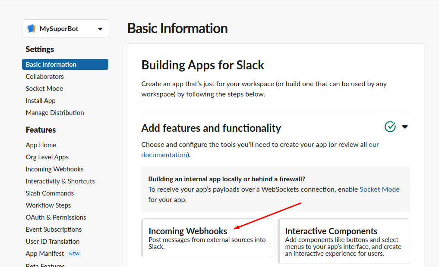Open the Interactive Components feature card

coord(344,241)
